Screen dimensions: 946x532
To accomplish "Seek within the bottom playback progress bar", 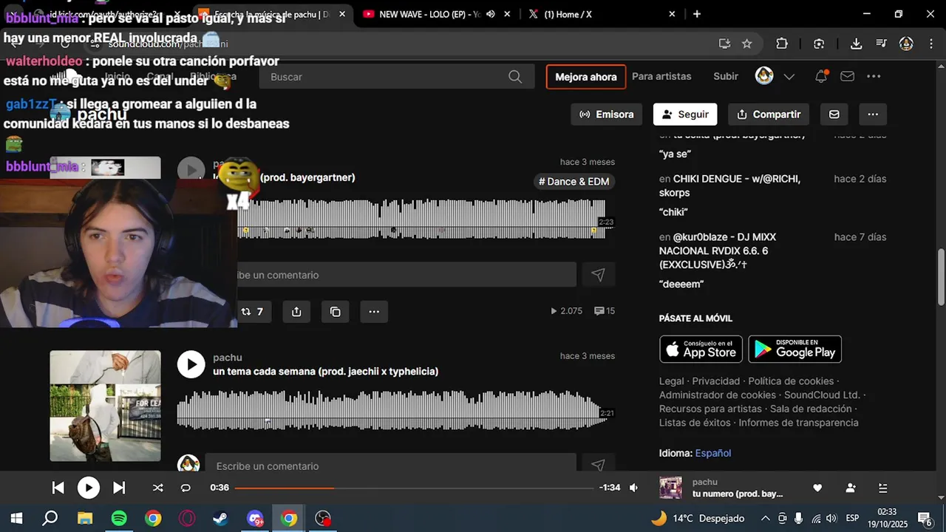I will point(414,488).
